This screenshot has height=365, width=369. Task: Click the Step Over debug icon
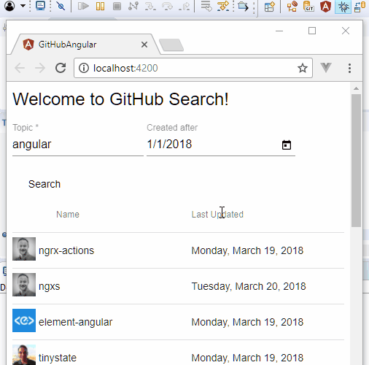(167, 6)
